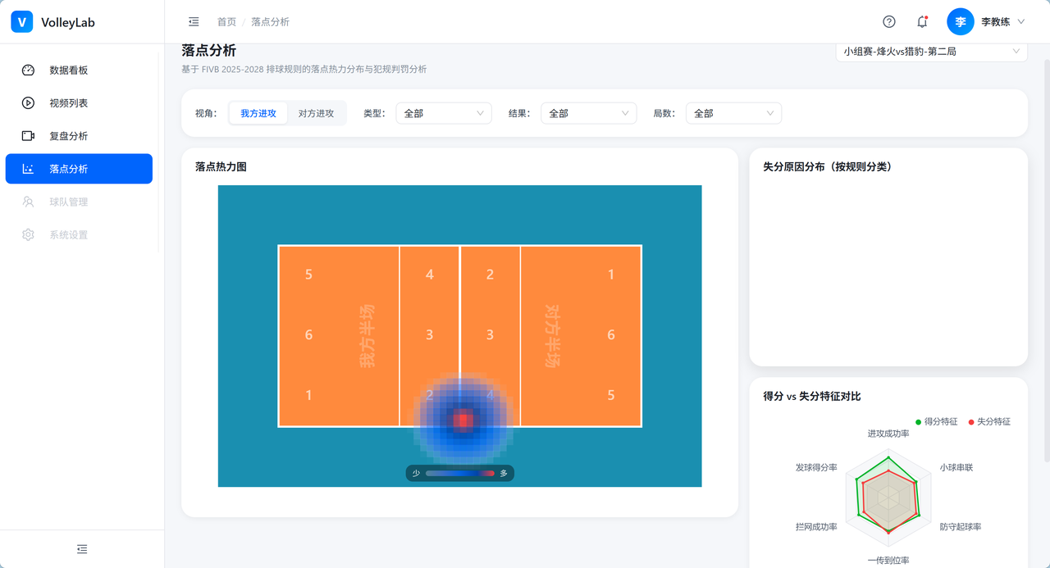Screen dimensions: 1050x568
Task: Click the 落点分析 scatter chart icon
Action: 28,169
